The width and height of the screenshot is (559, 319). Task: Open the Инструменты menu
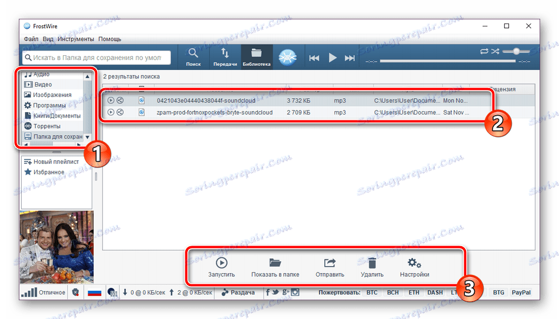tap(75, 39)
